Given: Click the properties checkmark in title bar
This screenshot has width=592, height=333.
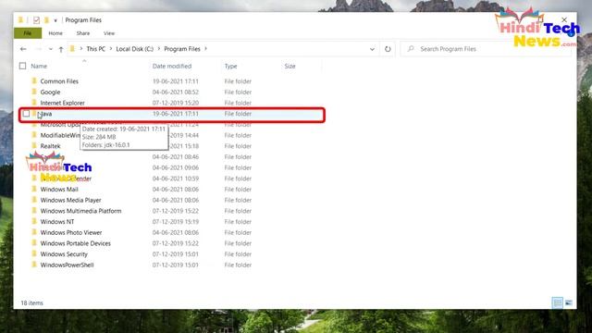Looking at the screenshot, I should click(x=36, y=20).
